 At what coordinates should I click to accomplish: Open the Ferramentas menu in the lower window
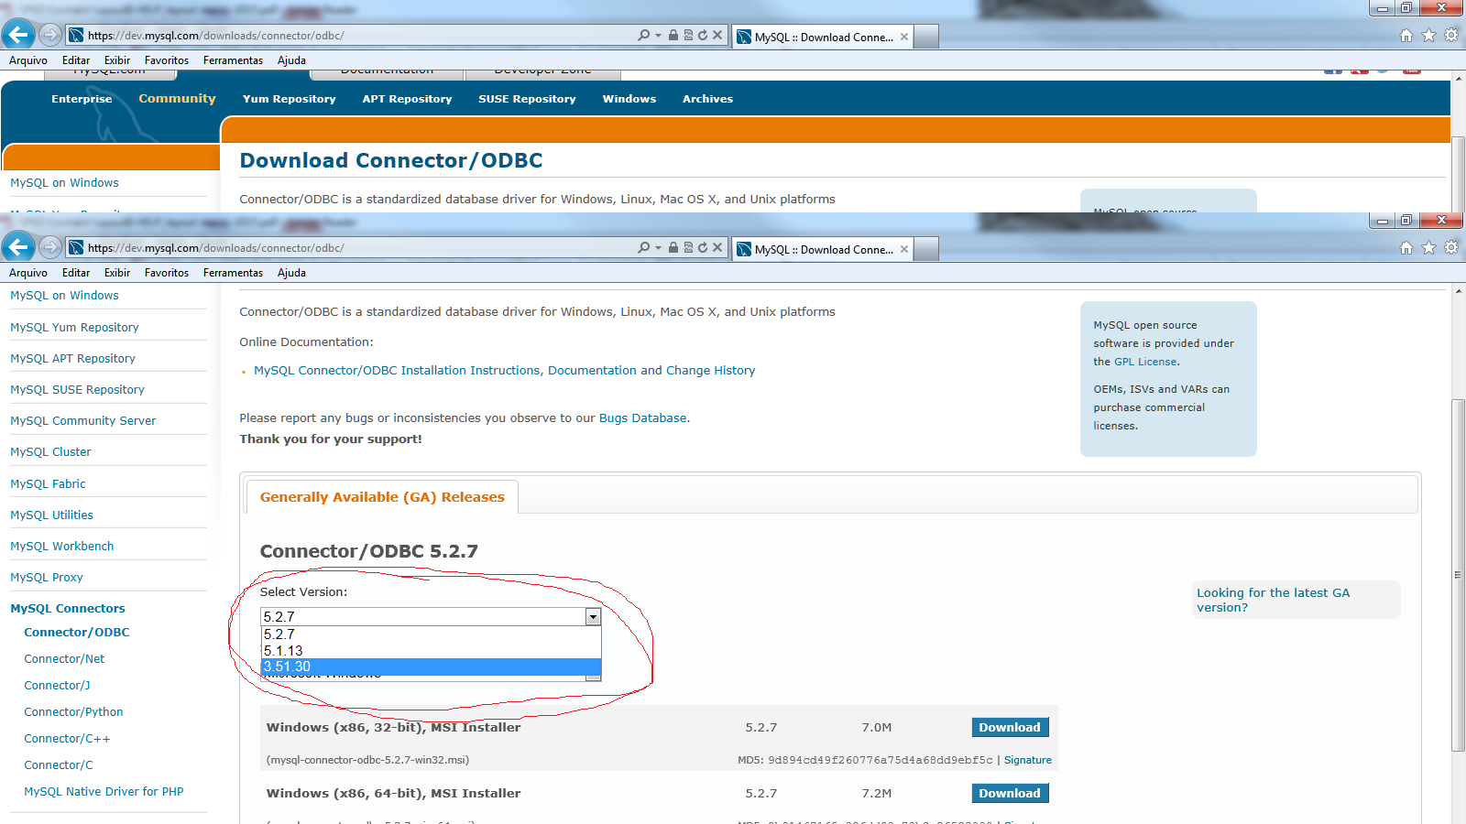(233, 273)
